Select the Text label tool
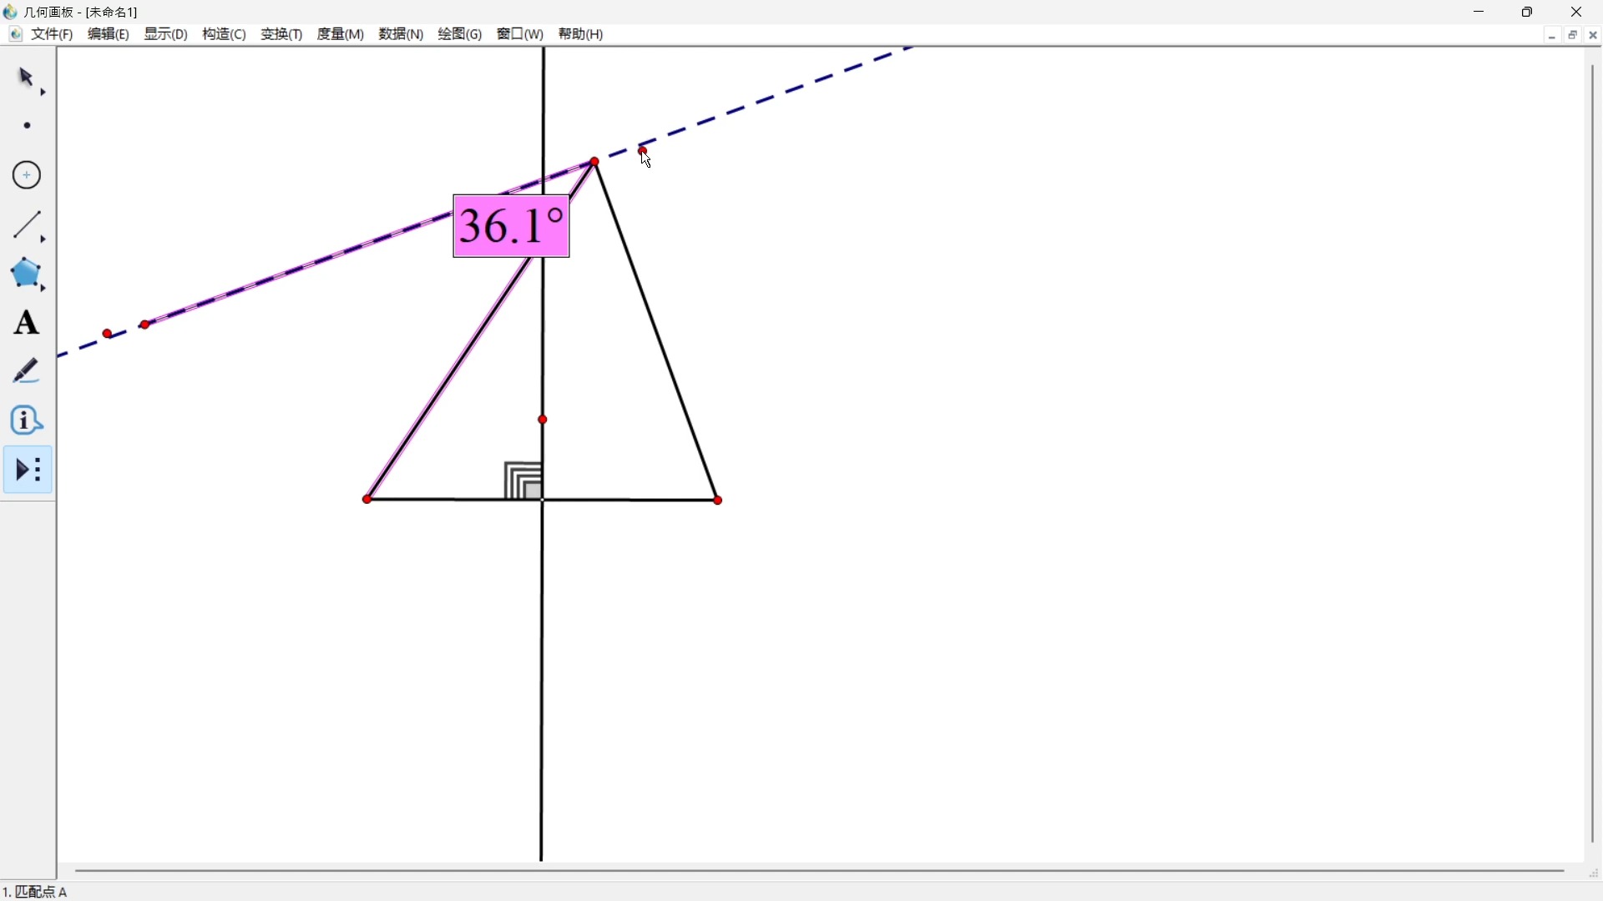1603x901 pixels. pos(26,323)
